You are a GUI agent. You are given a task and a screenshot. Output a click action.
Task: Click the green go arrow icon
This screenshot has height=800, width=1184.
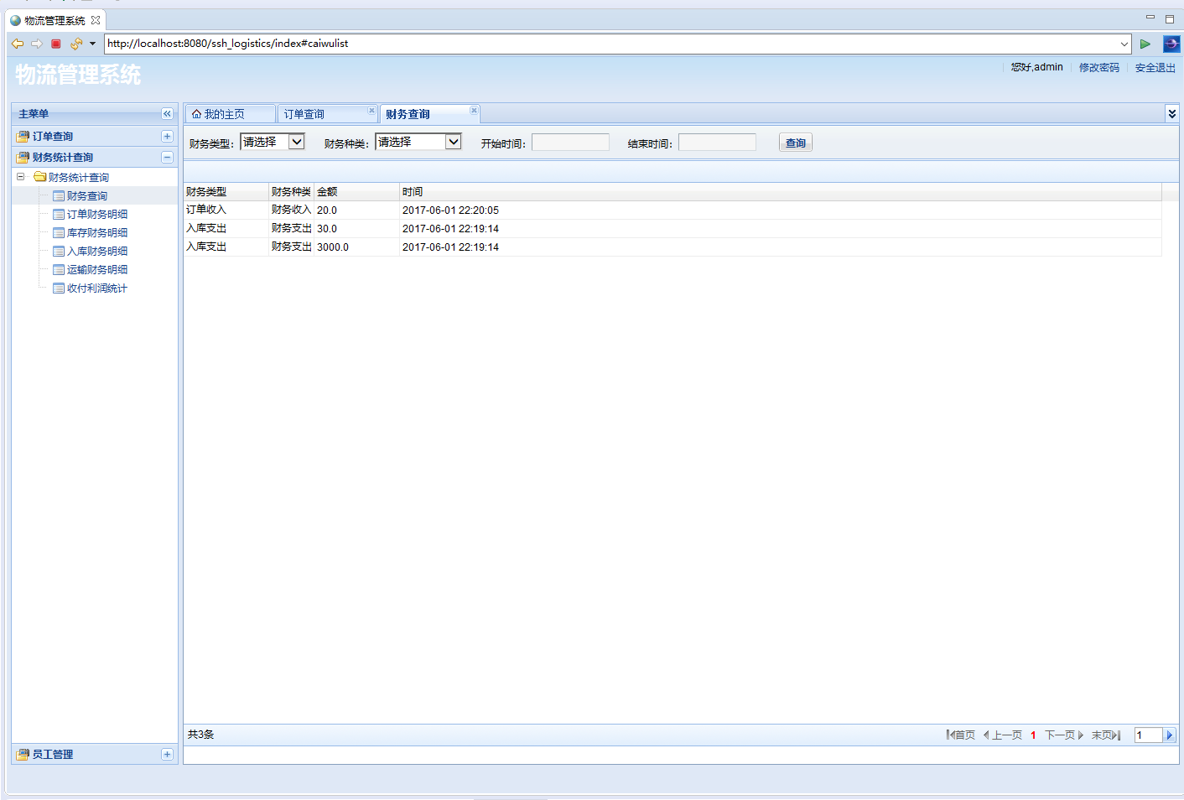(x=1145, y=44)
